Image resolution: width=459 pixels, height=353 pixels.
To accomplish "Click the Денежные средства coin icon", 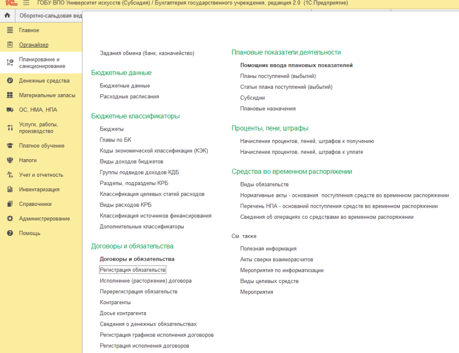I will 10,81.
